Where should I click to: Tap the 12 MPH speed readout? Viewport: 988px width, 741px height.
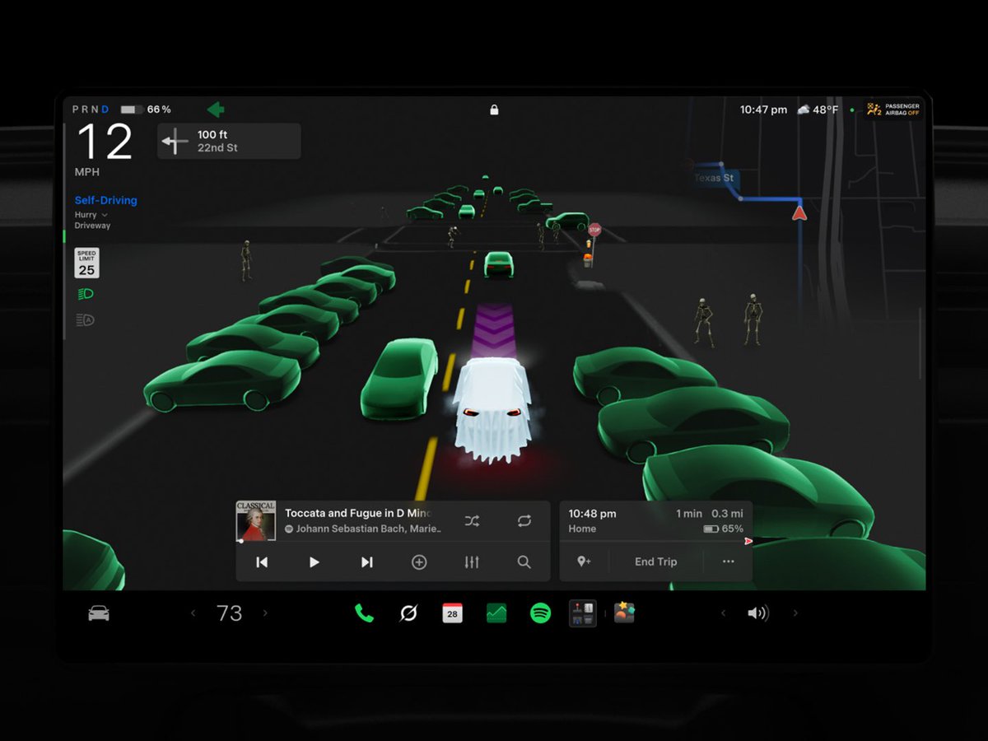tap(105, 149)
